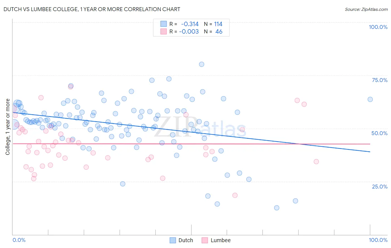Click the 25.0% y-axis label
The width and height of the screenshot is (391, 248).
[380, 187]
